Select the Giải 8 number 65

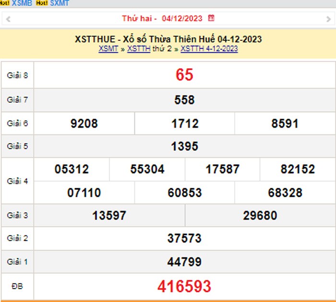(184, 75)
